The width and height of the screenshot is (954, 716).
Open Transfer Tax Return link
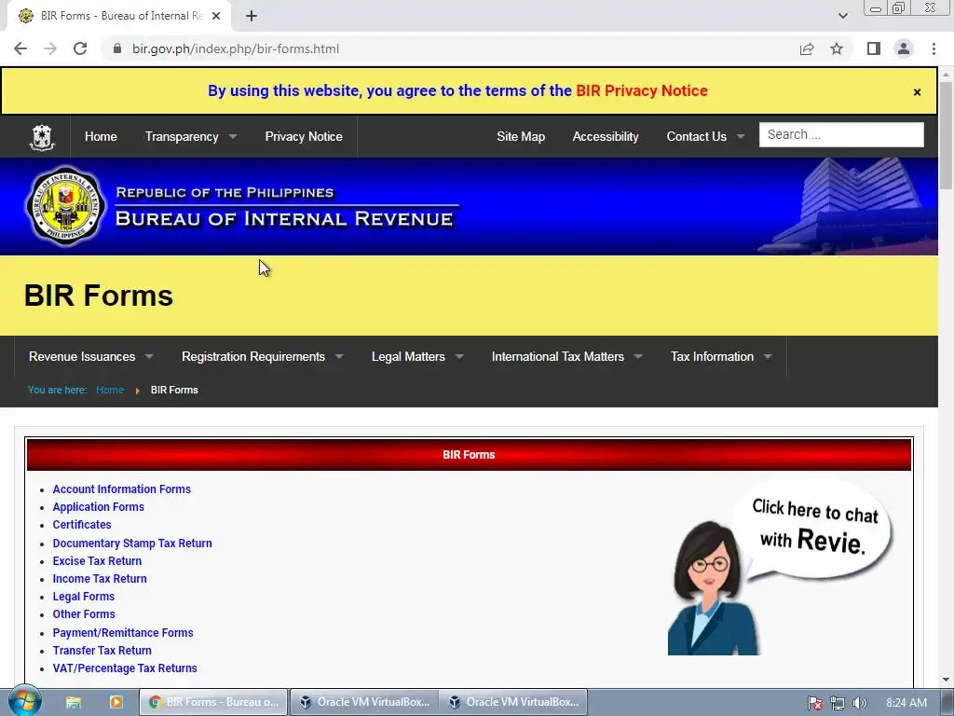[x=102, y=650]
